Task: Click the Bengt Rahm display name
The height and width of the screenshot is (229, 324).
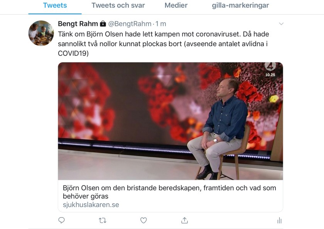Action: coord(78,24)
